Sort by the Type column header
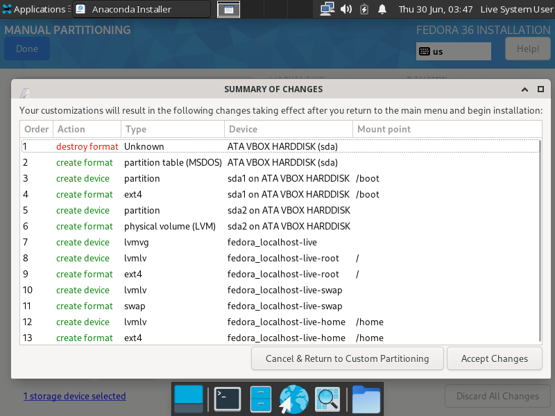 (173, 129)
